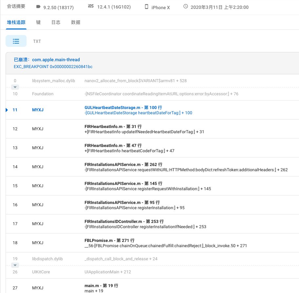299x293 pixels.
Task: Open the 键 (Keys) tab
Action: (38, 22)
